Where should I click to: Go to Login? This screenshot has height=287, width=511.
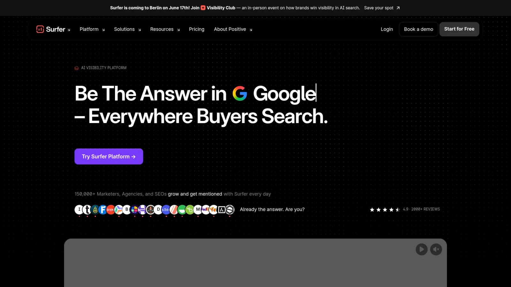click(387, 29)
